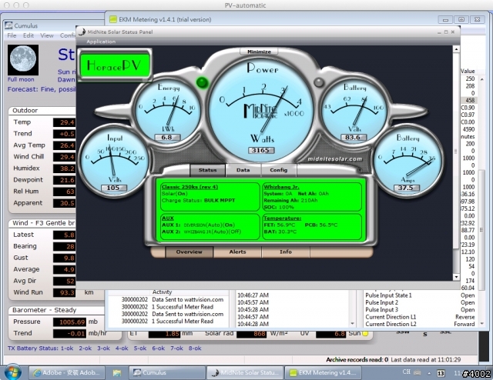493x380 pixels.
Task: Click the CH language indicator in tray
Action: [406, 372]
